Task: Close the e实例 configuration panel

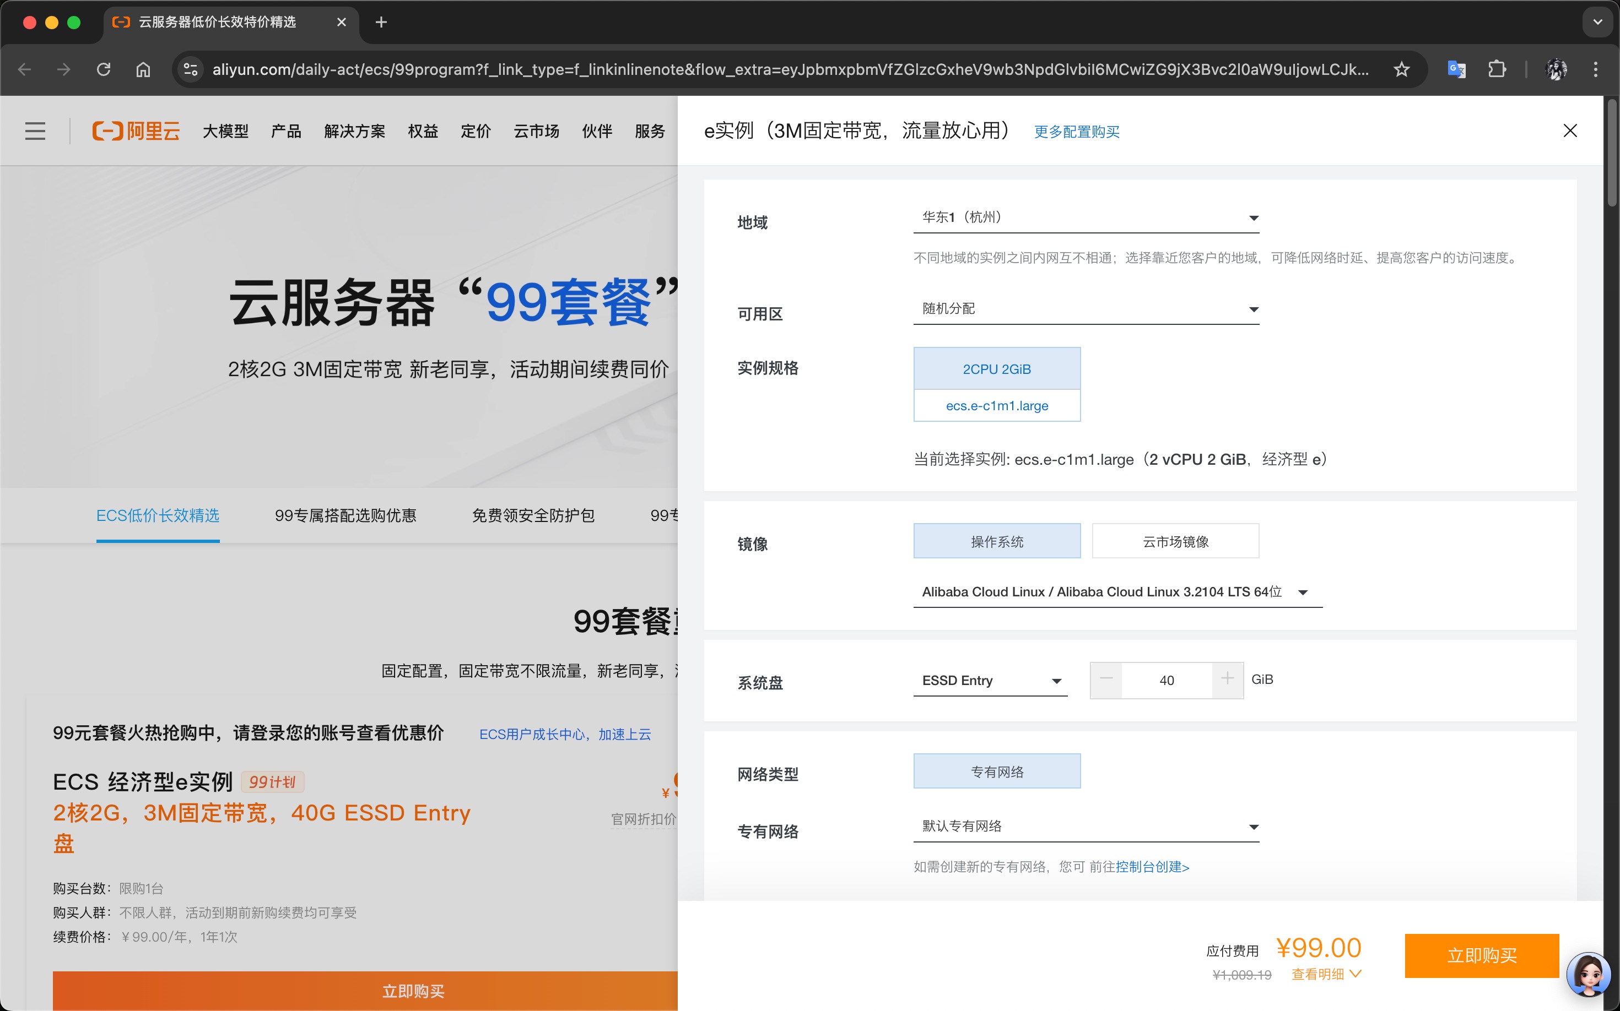Action: click(1569, 131)
